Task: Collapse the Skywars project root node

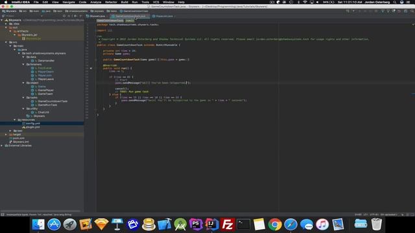Action: tap(2, 20)
